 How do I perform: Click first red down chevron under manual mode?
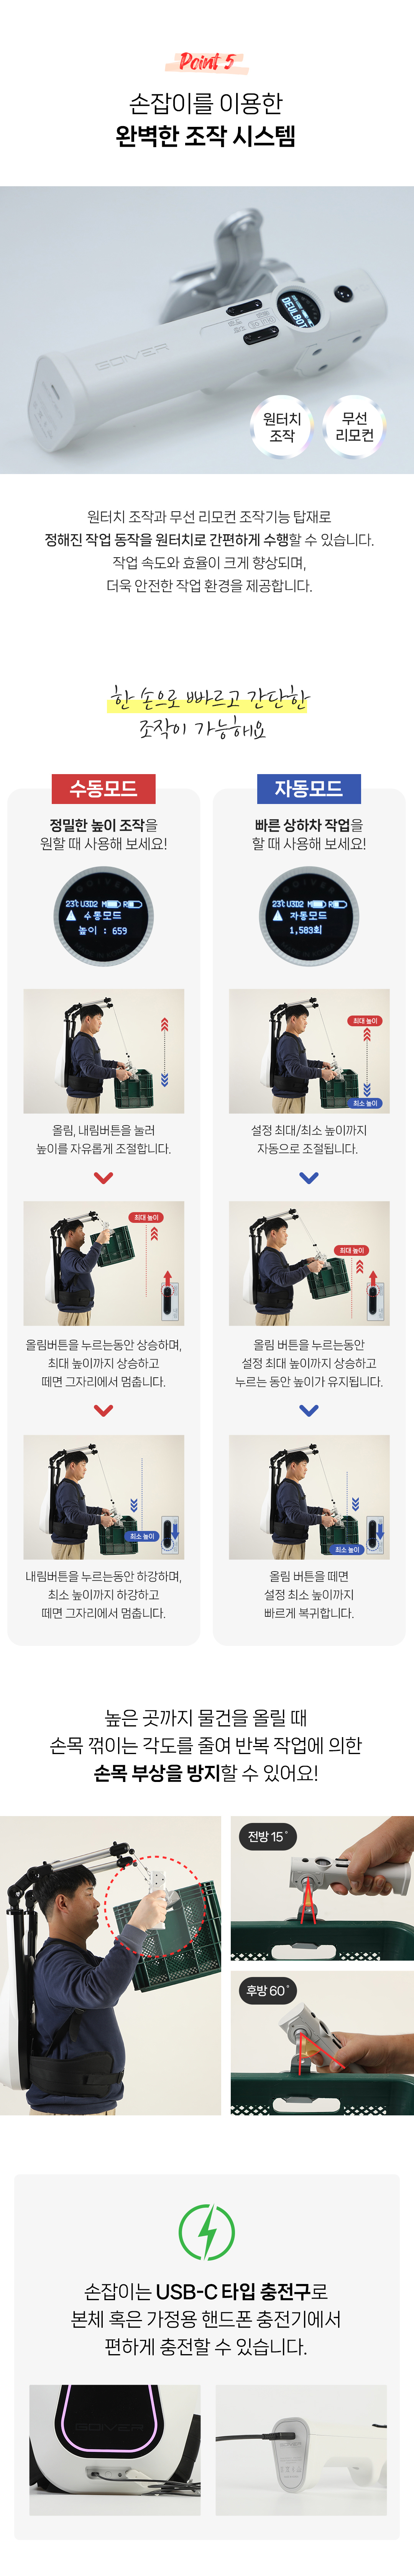pos(103,1178)
